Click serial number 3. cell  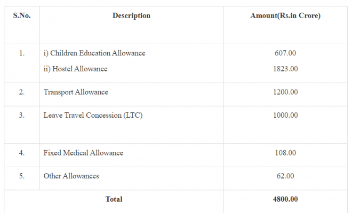[22, 115]
